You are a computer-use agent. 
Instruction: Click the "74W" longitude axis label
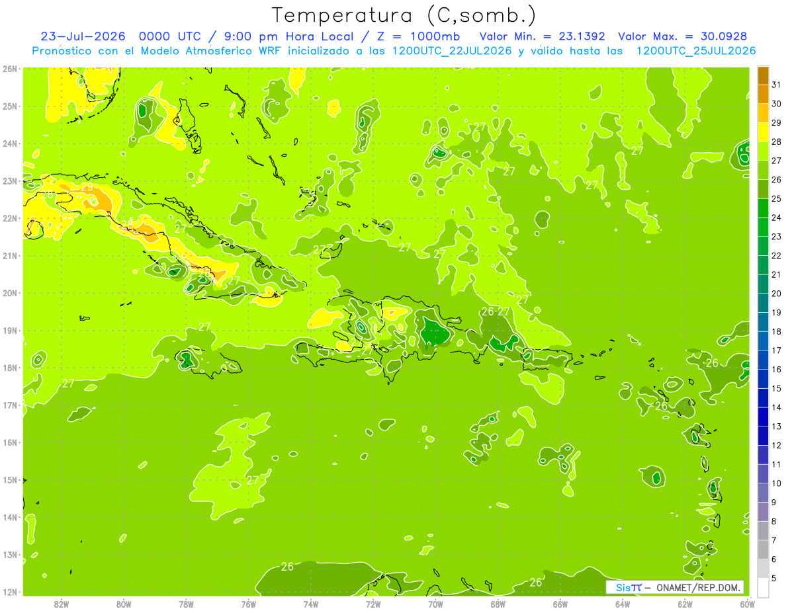point(311,604)
